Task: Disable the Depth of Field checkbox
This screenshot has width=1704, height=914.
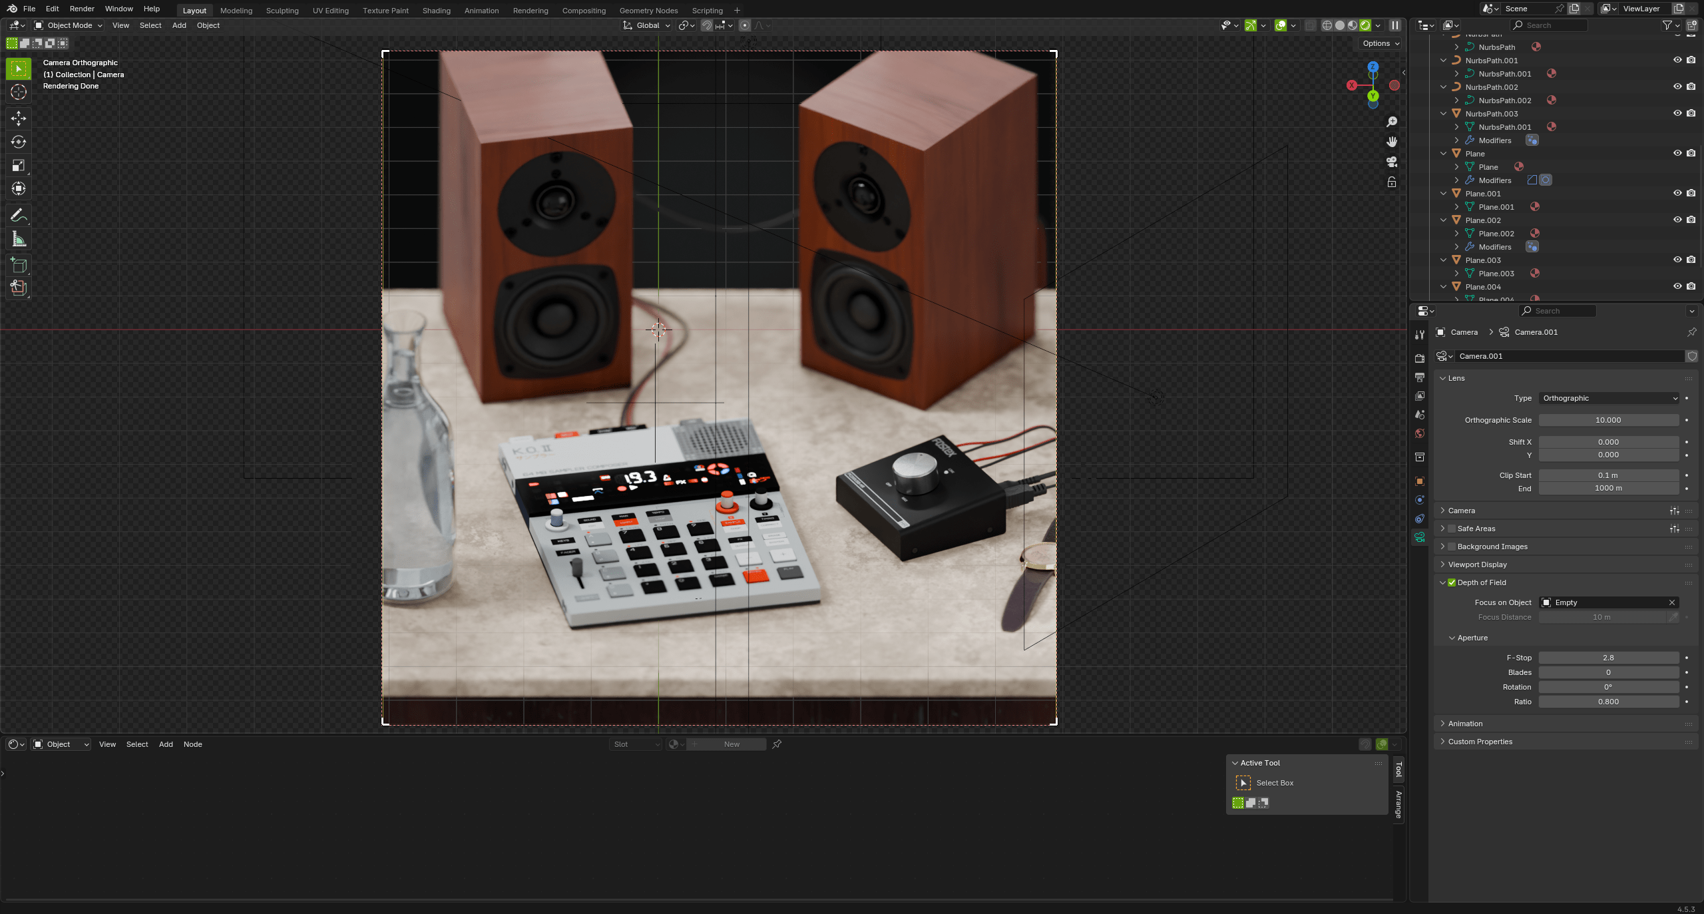Action: (1452, 582)
